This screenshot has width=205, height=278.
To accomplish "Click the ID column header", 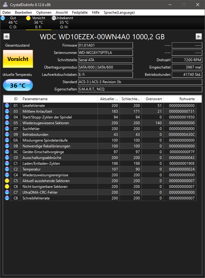I will tap(16, 99).
